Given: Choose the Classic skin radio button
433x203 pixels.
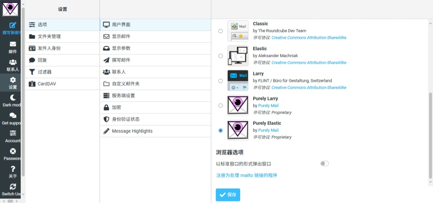Looking at the screenshot, I should [221, 31].
